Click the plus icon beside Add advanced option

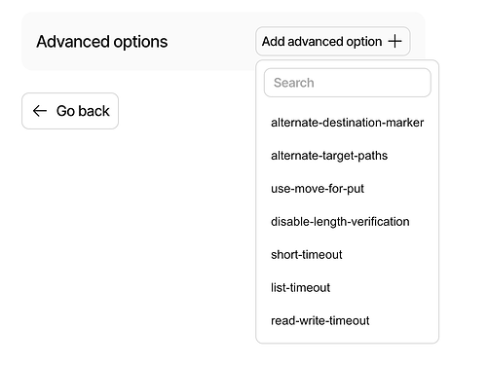[x=394, y=41]
